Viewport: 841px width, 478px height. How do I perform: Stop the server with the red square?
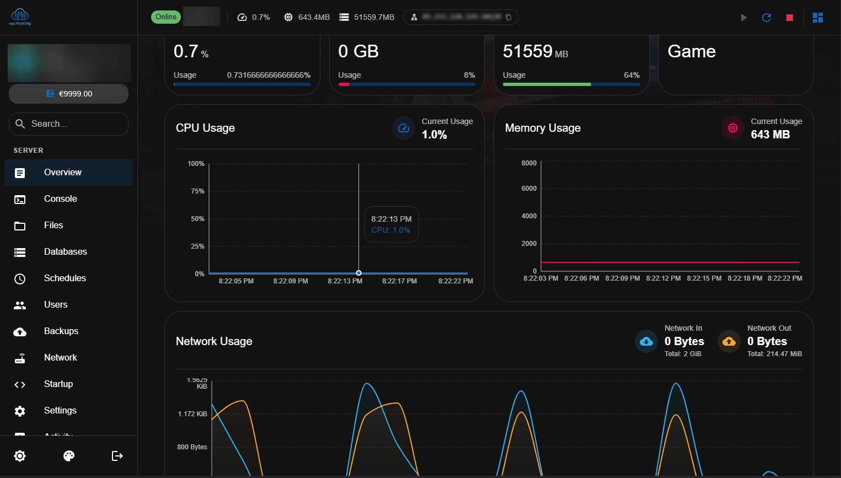pyautogui.click(x=790, y=18)
